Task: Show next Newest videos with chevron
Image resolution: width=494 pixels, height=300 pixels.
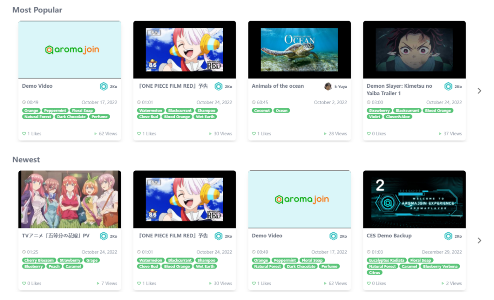Action: [x=479, y=241]
